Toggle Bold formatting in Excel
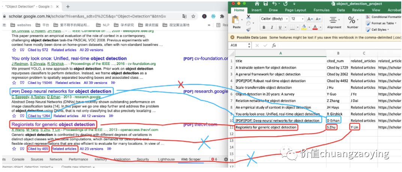Screen dimensions: 402x172 264,27
